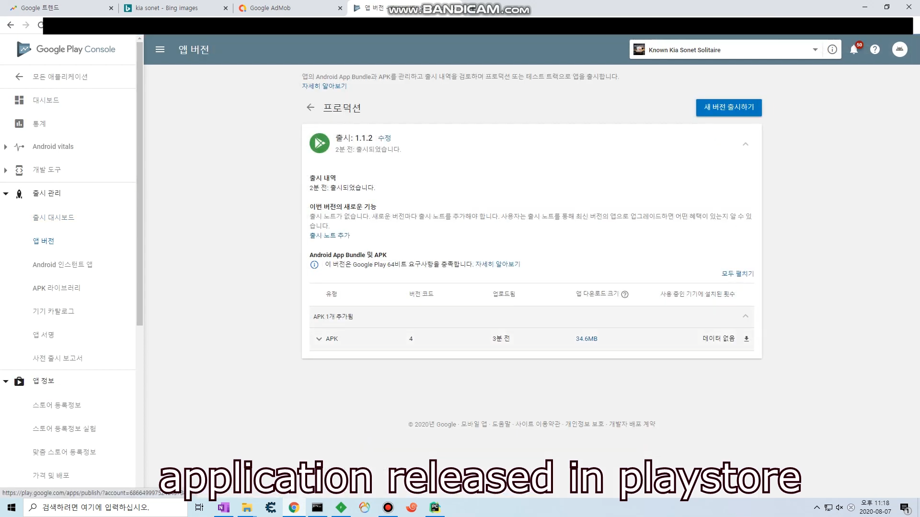The image size is (920, 517).
Task: Open 맞춤 스토어 등록정보 in sidebar
Action: pyautogui.click(x=64, y=452)
